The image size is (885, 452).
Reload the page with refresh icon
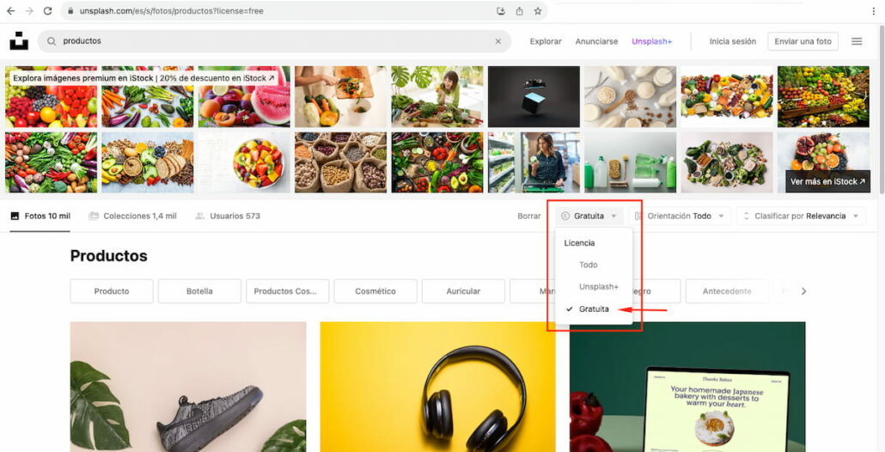pos(48,10)
